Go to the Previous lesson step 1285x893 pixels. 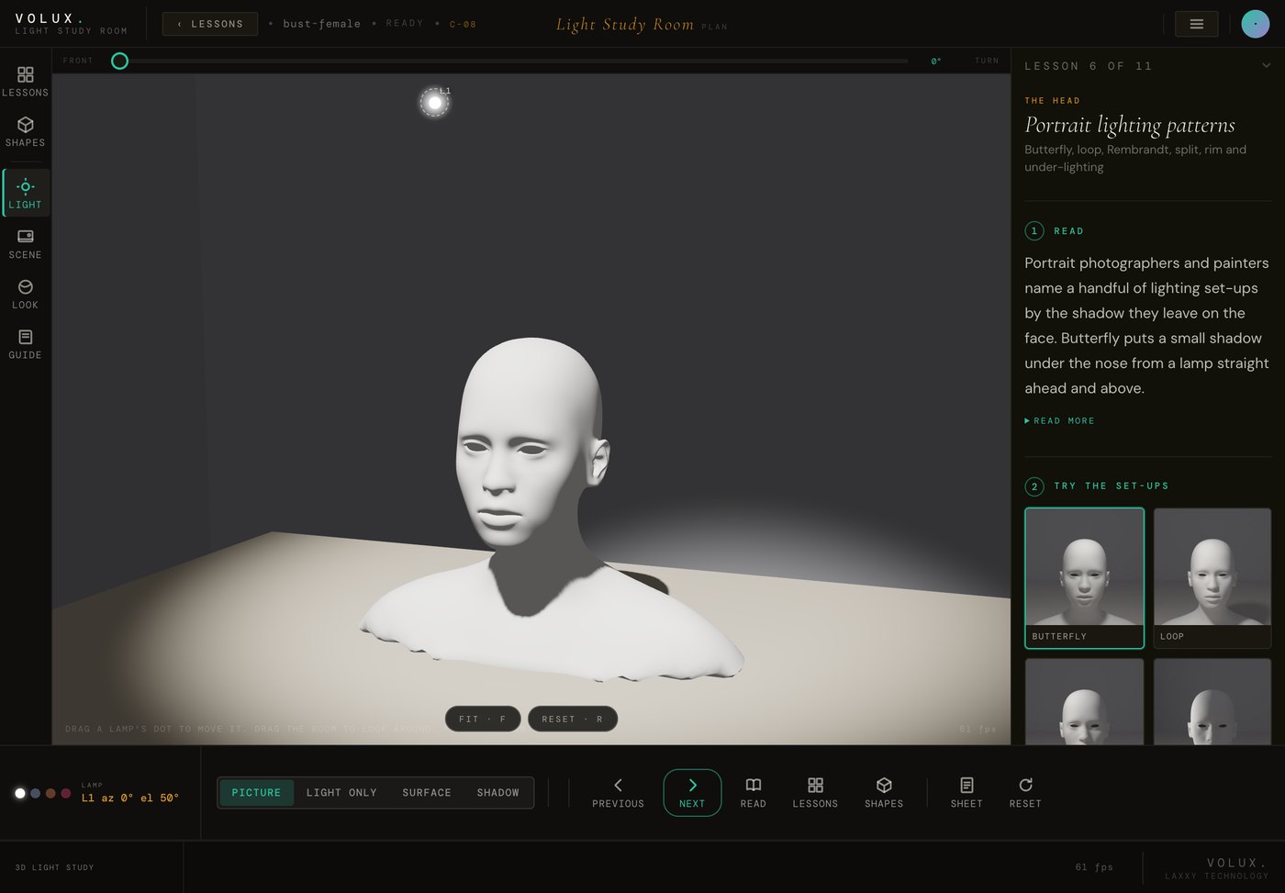click(x=618, y=793)
